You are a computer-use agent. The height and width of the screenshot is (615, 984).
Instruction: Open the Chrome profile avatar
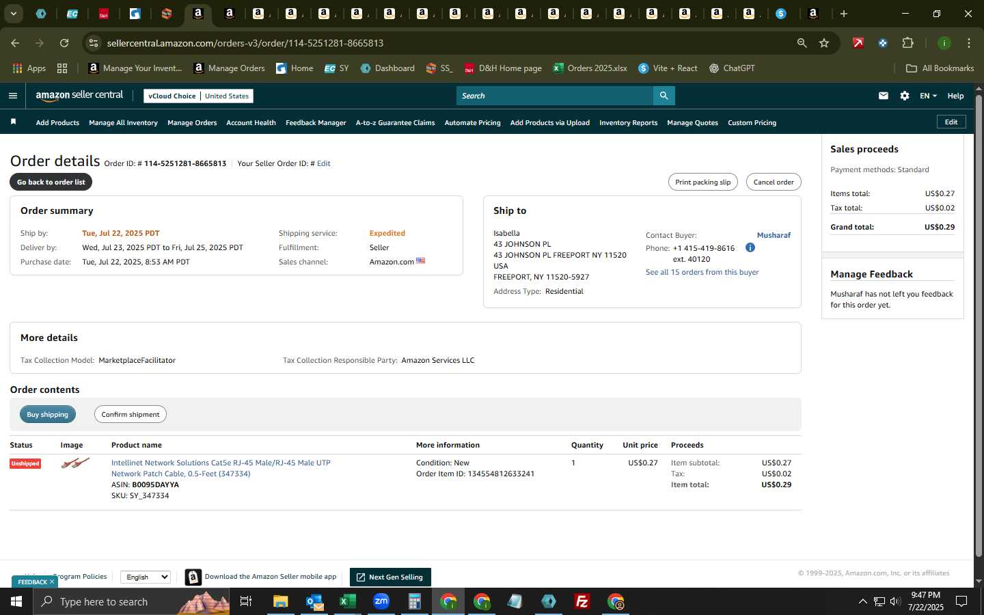coord(944,43)
